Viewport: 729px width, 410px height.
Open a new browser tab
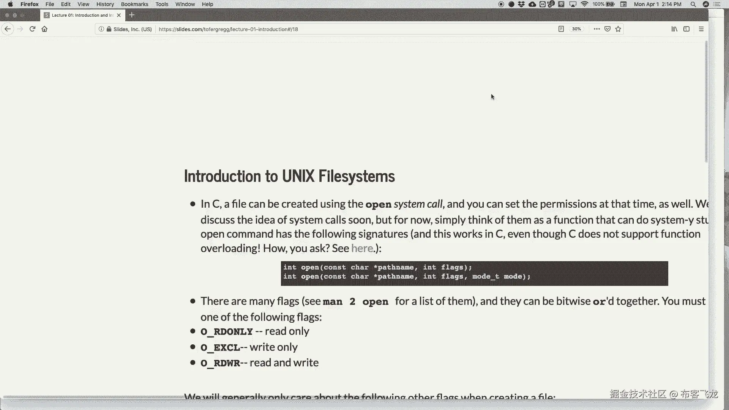pos(132,15)
